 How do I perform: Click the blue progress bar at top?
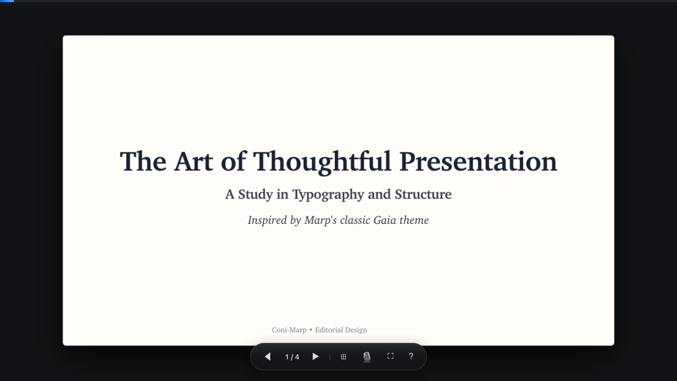[7, 1]
